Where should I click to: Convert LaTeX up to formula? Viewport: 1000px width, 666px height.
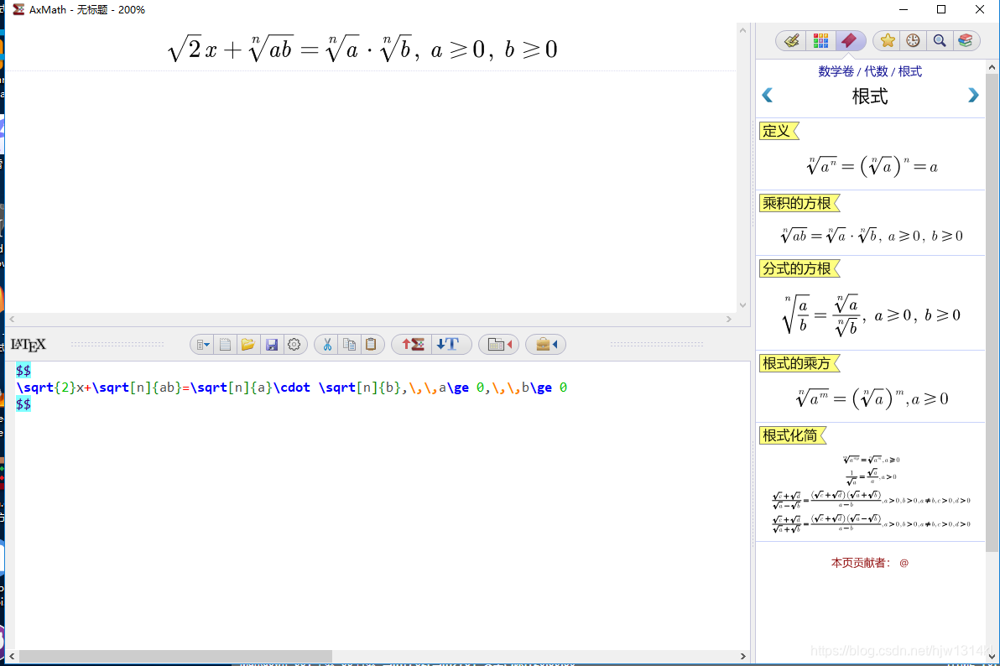coord(413,345)
